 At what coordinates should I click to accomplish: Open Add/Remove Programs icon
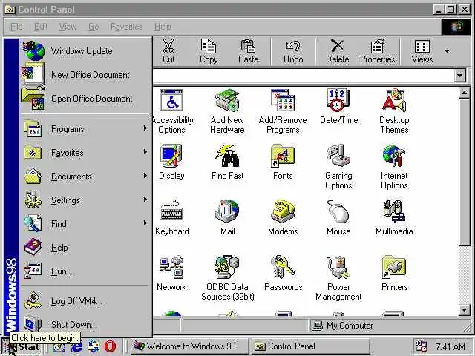[x=283, y=111]
